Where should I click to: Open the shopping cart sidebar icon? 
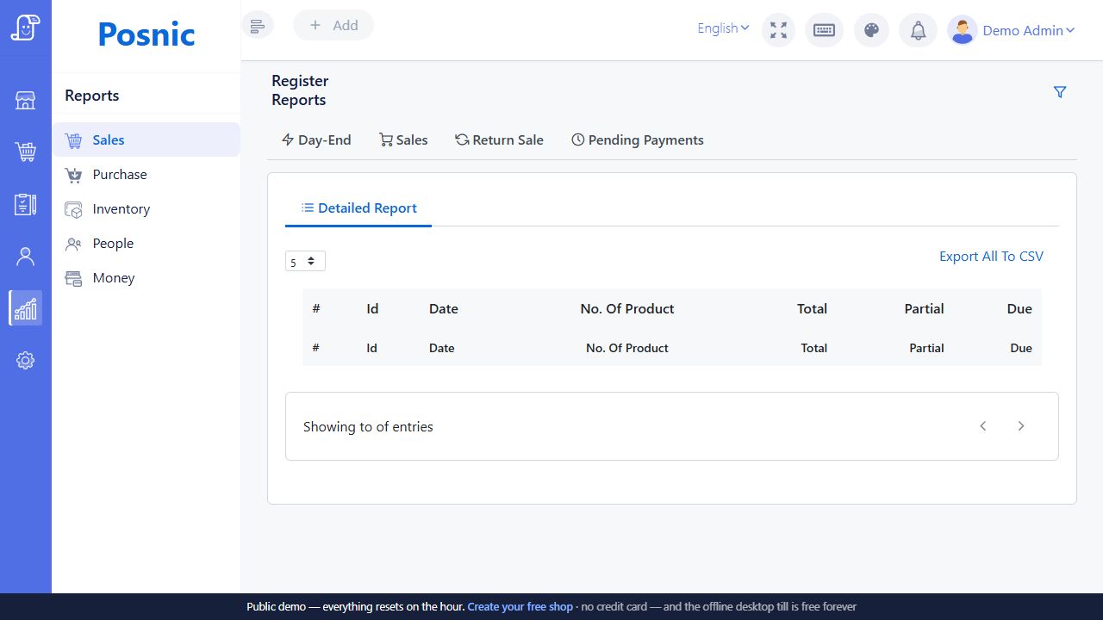(26, 152)
